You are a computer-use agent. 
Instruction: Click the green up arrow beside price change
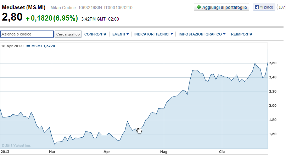[x=28, y=18]
